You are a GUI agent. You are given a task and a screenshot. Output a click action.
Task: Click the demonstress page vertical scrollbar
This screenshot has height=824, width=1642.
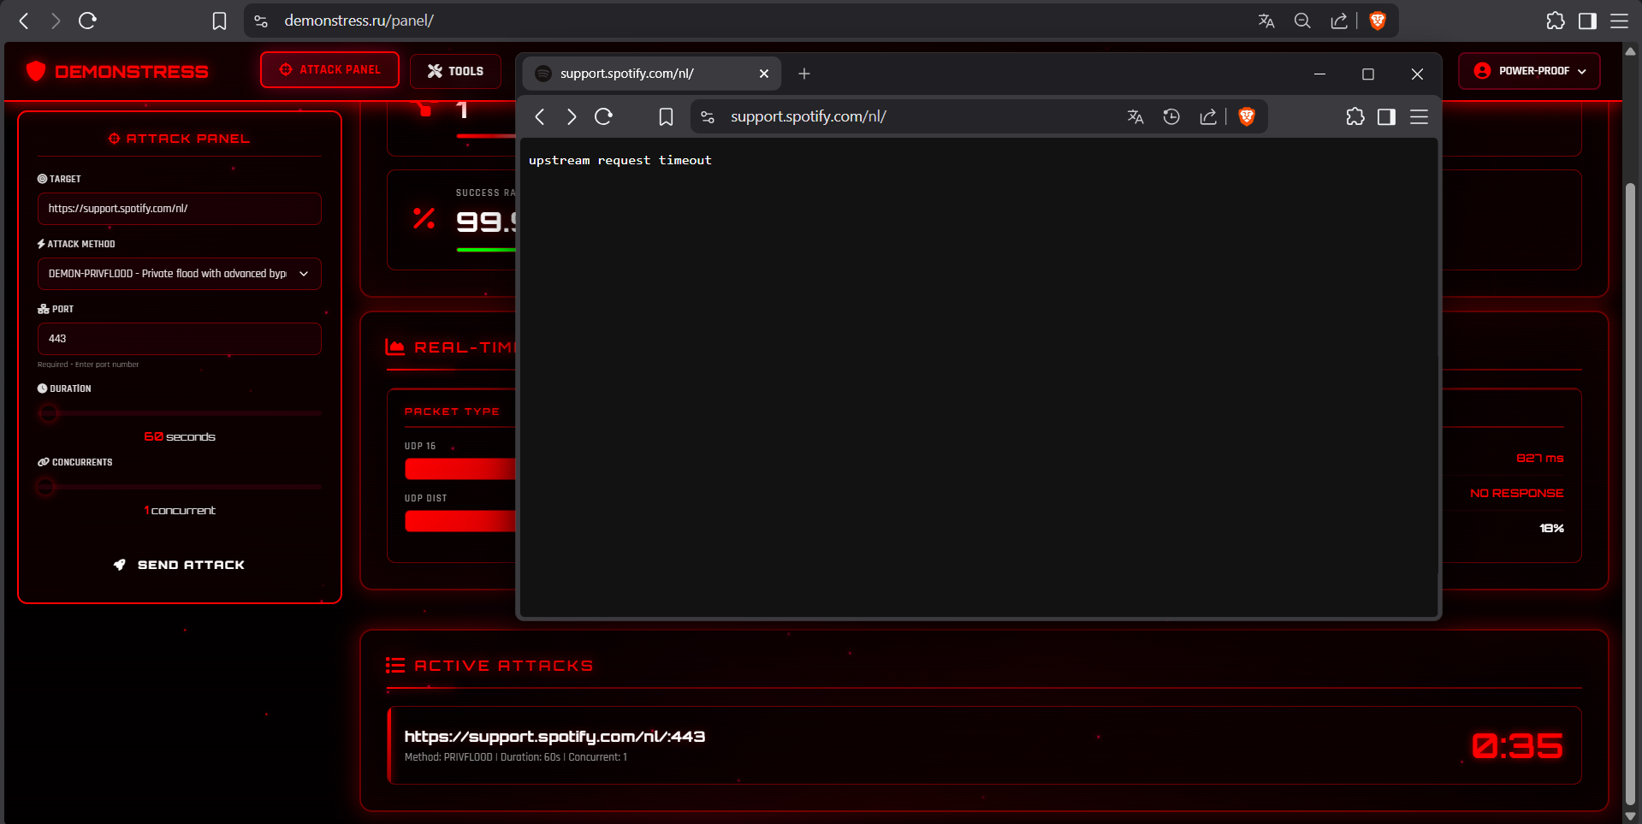pos(1630,428)
